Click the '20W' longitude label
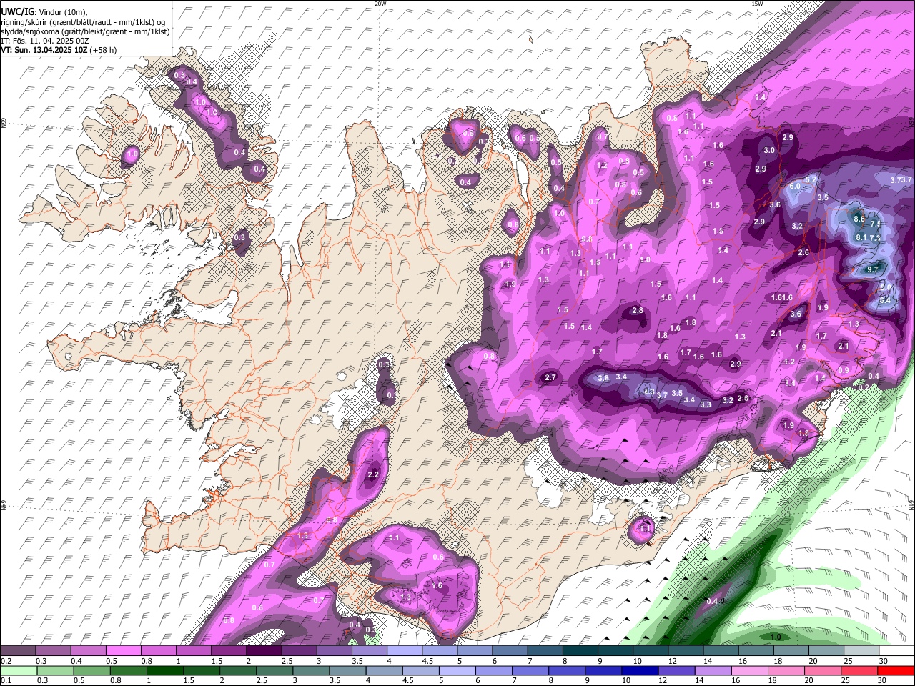Image resolution: width=915 pixels, height=686 pixels. [380, 4]
